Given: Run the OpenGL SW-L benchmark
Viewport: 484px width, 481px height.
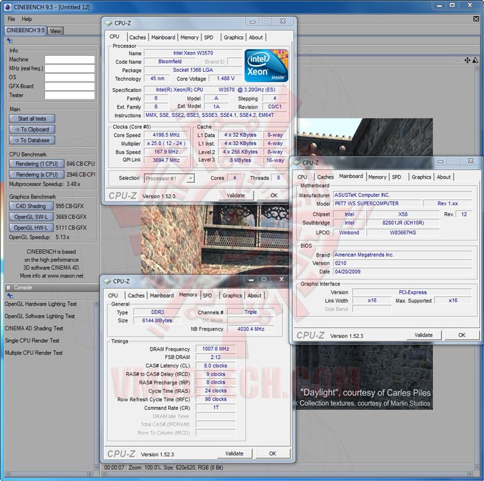Looking at the screenshot, I should click(x=31, y=216).
